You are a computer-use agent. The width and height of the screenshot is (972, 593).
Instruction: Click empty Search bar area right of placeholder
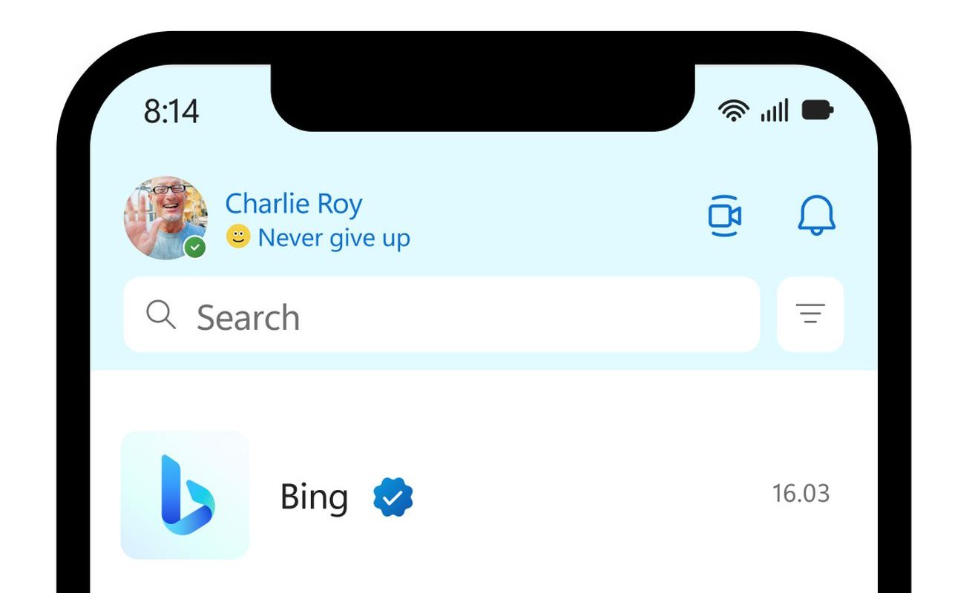click(527, 314)
